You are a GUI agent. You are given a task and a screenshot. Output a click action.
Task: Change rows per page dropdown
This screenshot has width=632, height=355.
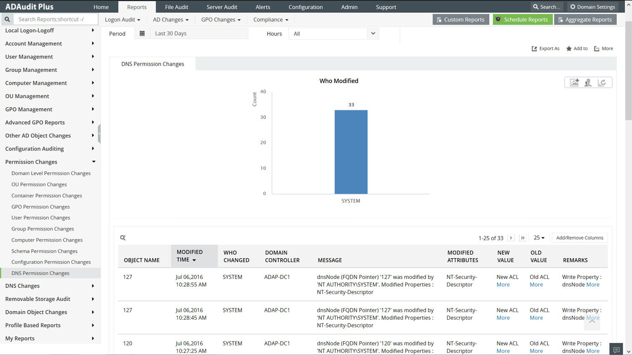(539, 238)
